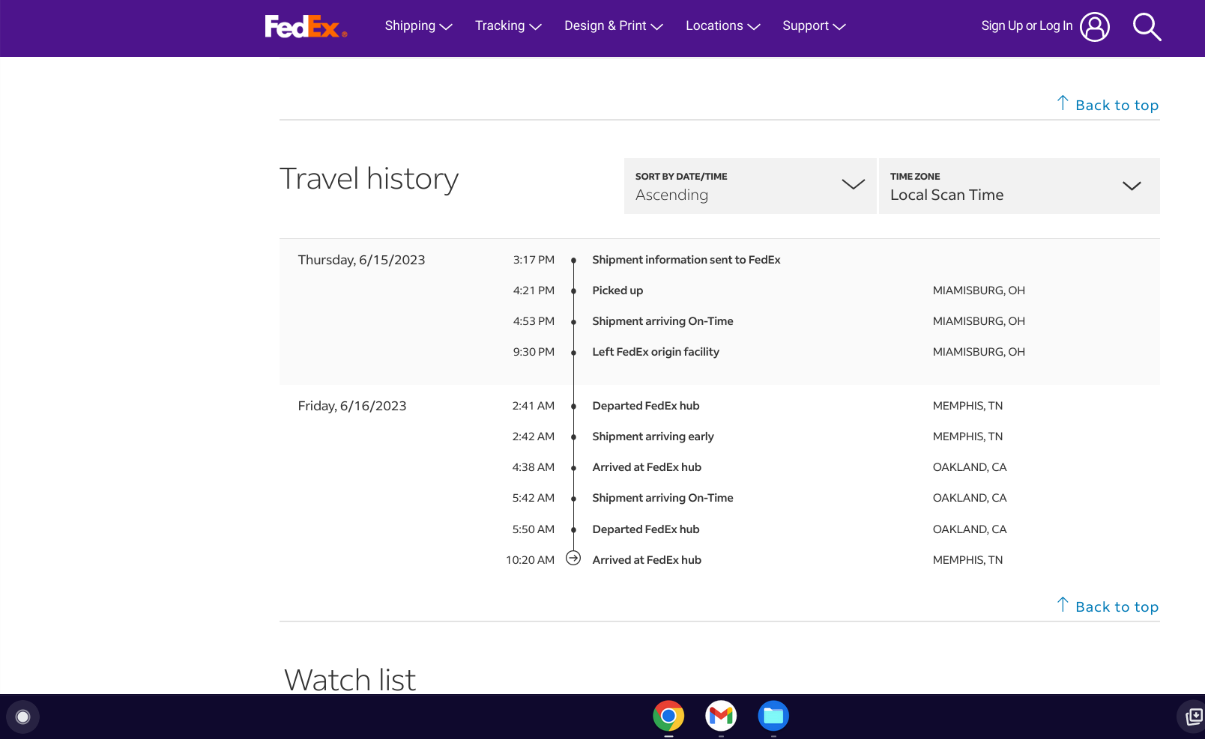Click the latest-status arrow marker at 10:20 AM

573,559
